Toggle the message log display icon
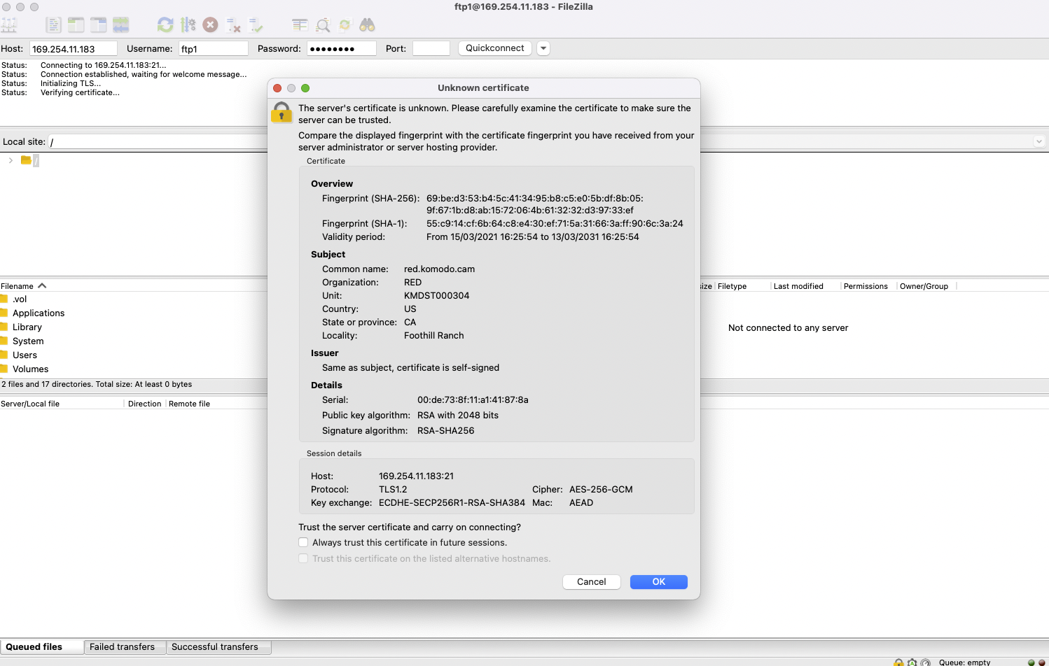 pyautogui.click(x=53, y=25)
